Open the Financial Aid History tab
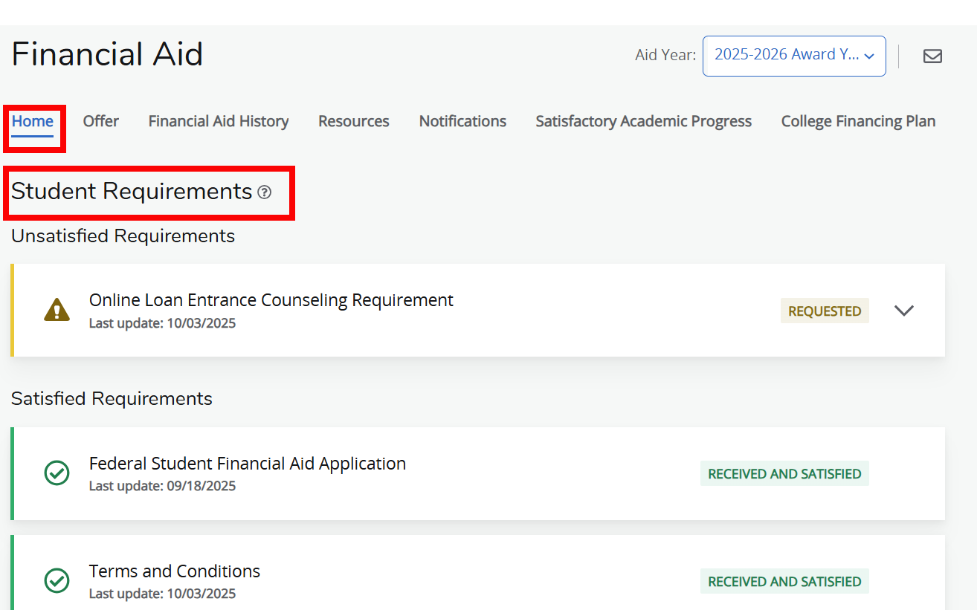977x610 pixels. click(x=218, y=121)
